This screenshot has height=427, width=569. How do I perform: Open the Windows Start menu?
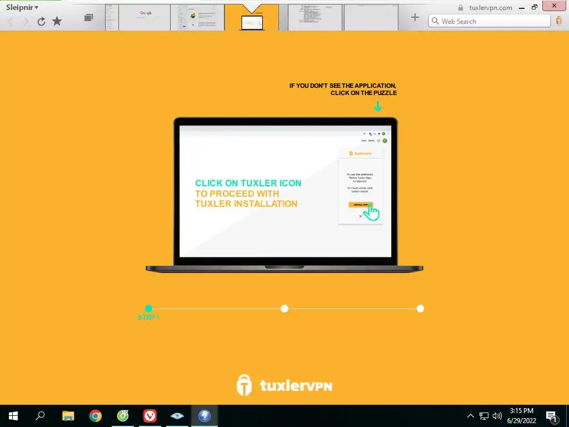[13, 416]
